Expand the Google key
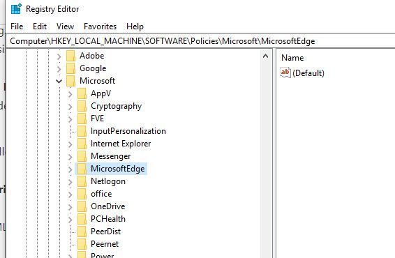Image resolution: width=395 pixels, height=258 pixels. click(59, 69)
